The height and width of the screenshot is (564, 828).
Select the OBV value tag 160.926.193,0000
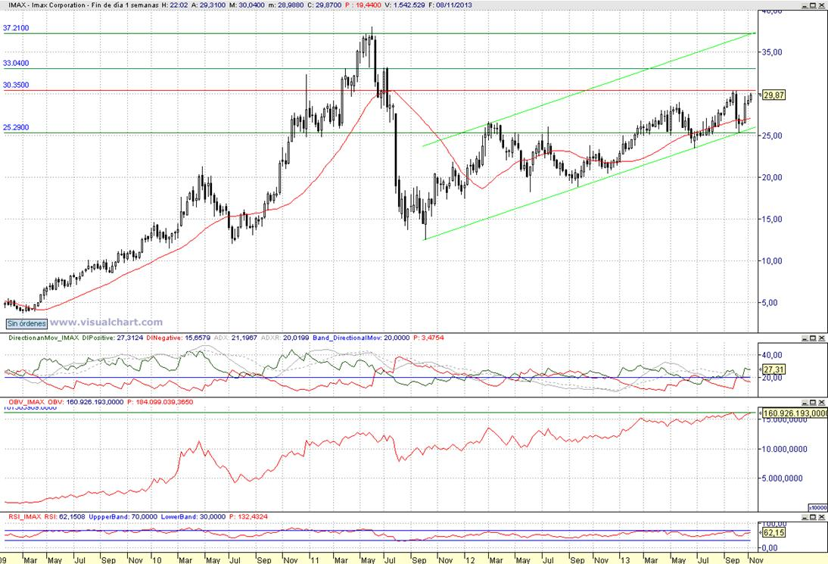(x=794, y=413)
